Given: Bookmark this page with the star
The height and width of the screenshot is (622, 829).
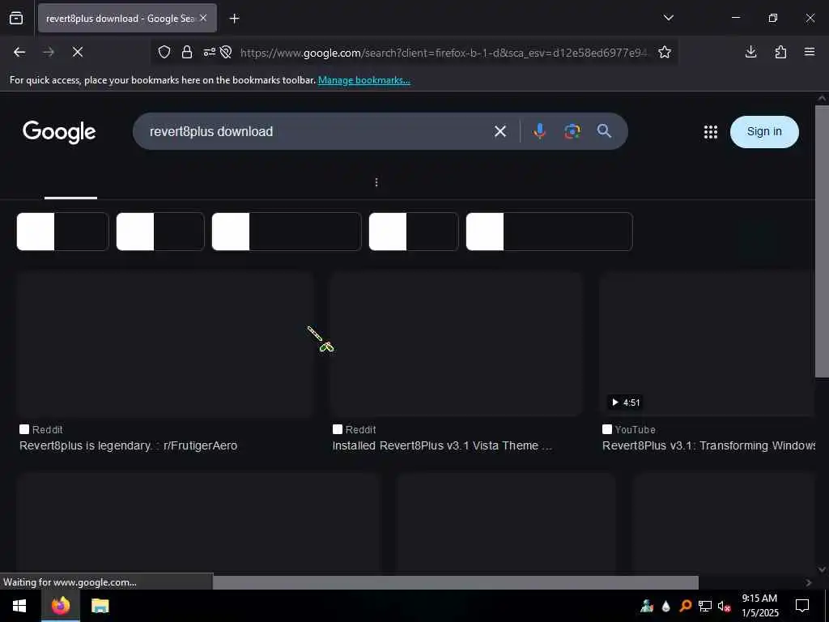Looking at the screenshot, I should click(x=665, y=52).
